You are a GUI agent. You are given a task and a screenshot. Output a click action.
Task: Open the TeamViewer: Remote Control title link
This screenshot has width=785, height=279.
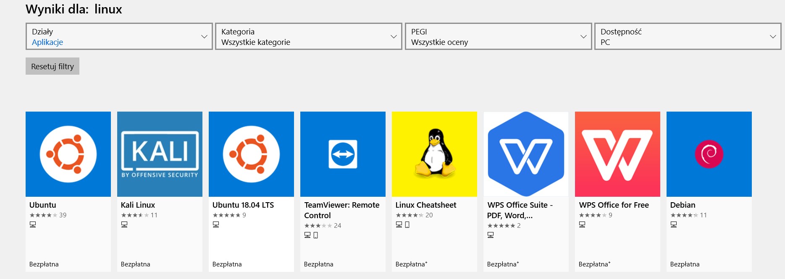[342, 210]
